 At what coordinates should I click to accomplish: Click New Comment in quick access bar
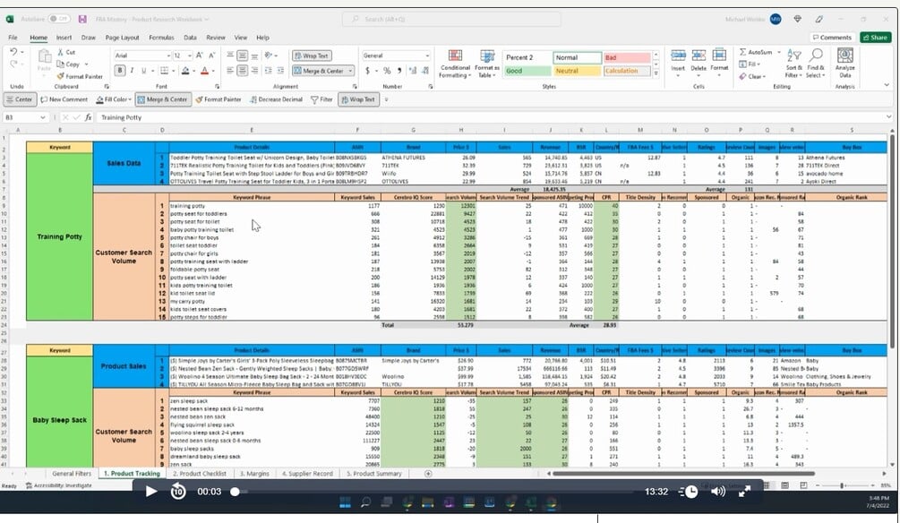point(64,99)
